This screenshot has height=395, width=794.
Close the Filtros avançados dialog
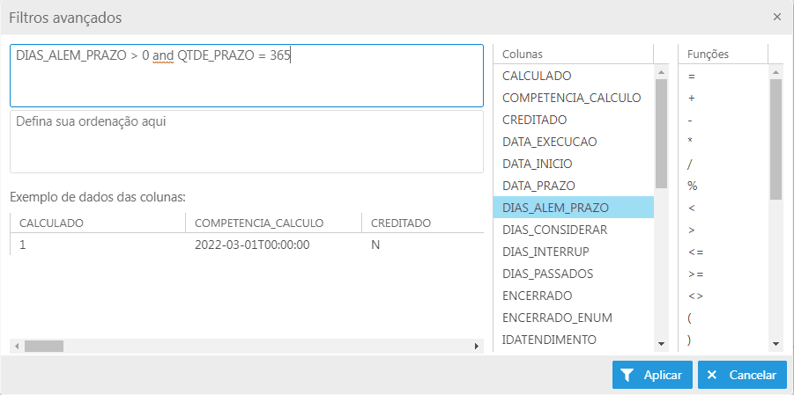pyautogui.click(x=776, y=17)
